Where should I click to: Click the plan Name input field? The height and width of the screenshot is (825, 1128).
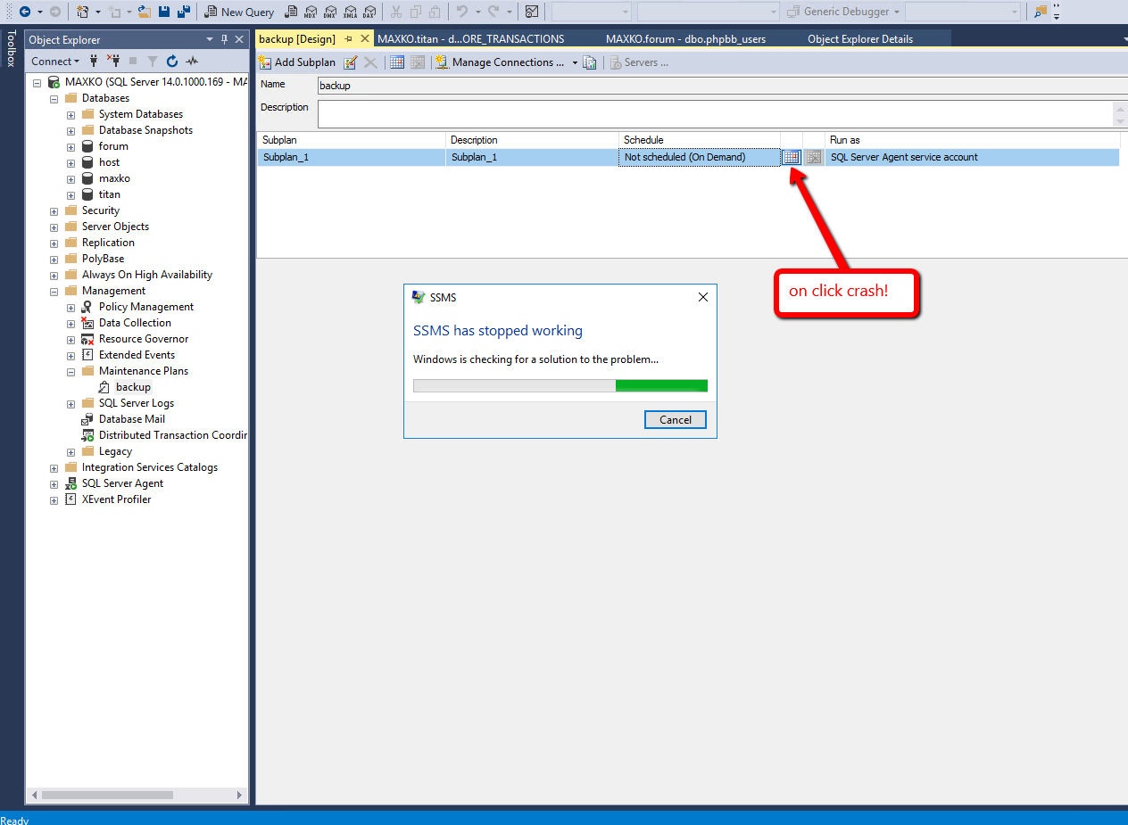723,86
